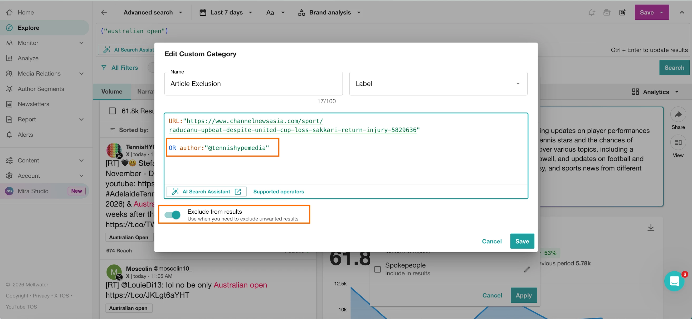The height and width of the screenshot is (319, 692).
Task: Edit Spokepeople category pencil icon
Action: click(527, 269)
